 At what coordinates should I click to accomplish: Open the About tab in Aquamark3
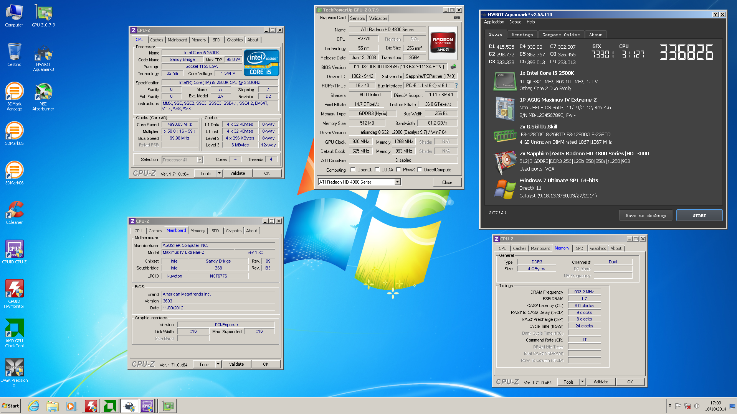pos(595,34)
